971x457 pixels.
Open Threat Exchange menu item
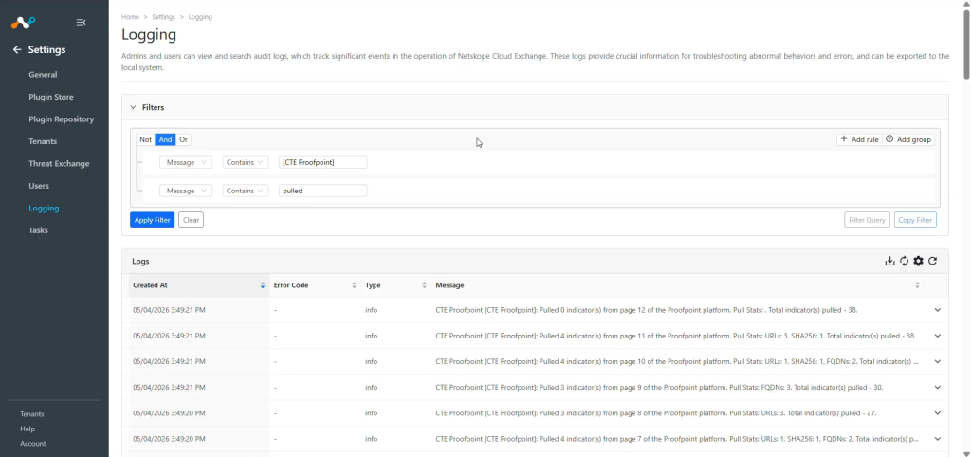pyautogui.click(x=59, y=164)
